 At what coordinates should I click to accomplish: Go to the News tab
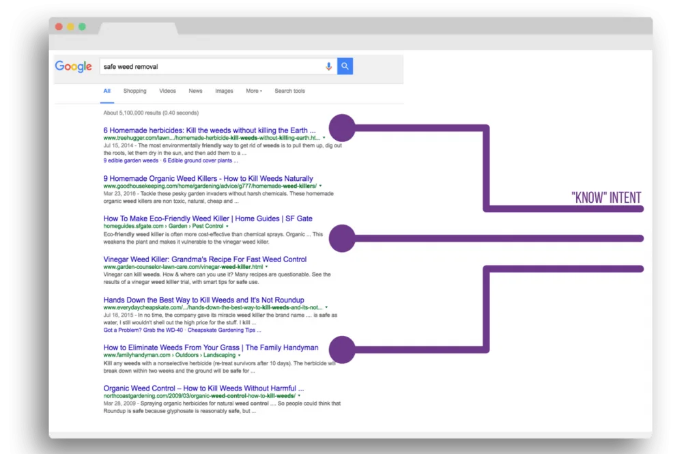coord(195,91)
